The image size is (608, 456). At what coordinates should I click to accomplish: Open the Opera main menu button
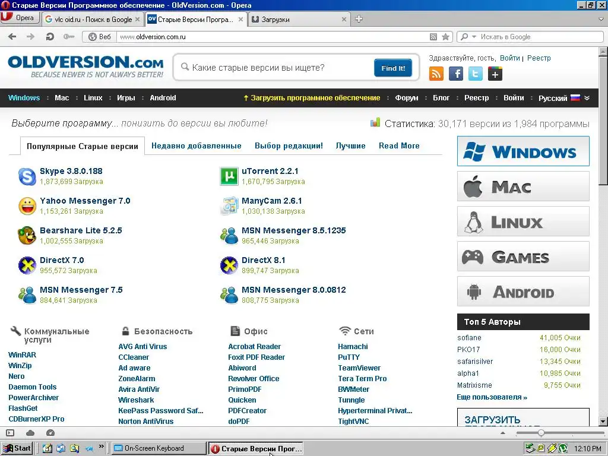click(x=20, y=18)
